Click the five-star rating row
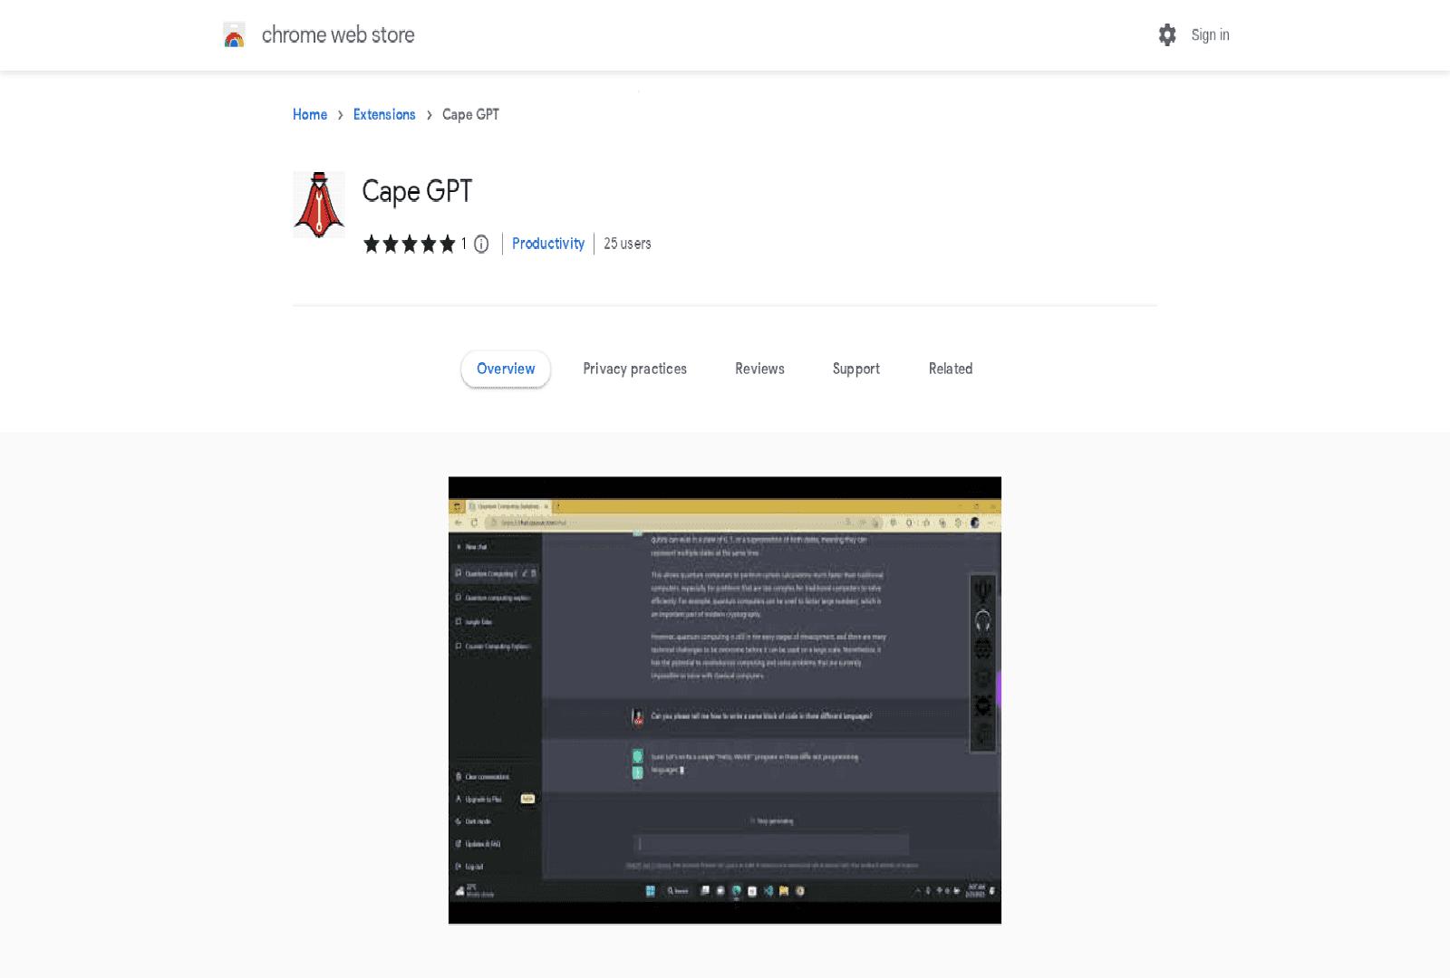 click(x=409, y=244)
